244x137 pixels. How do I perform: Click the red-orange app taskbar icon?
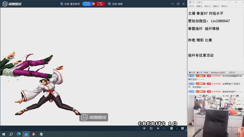(34, 134)
